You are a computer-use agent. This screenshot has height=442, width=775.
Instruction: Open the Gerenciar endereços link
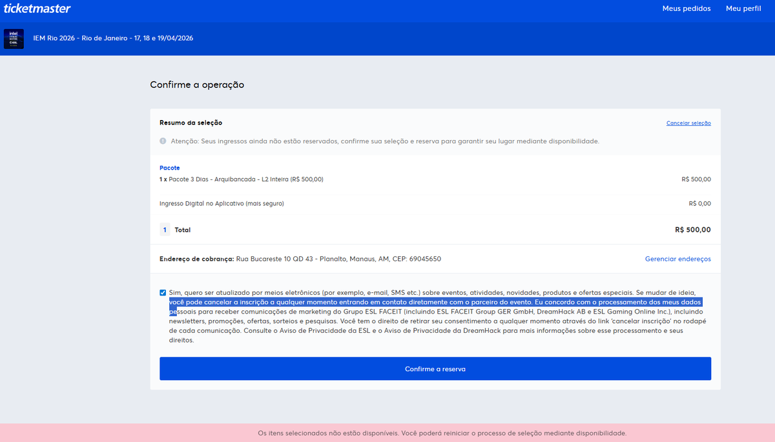click(677, 259)
